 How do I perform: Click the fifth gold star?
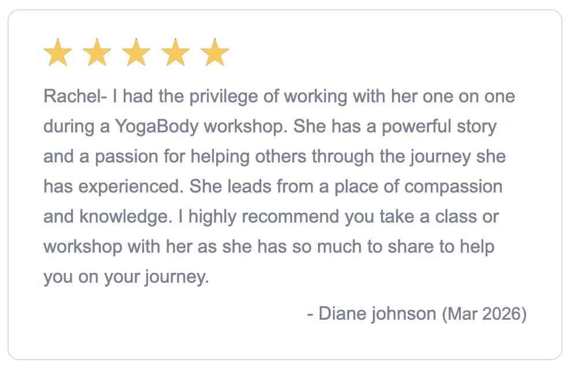click(x=214, y=53)
